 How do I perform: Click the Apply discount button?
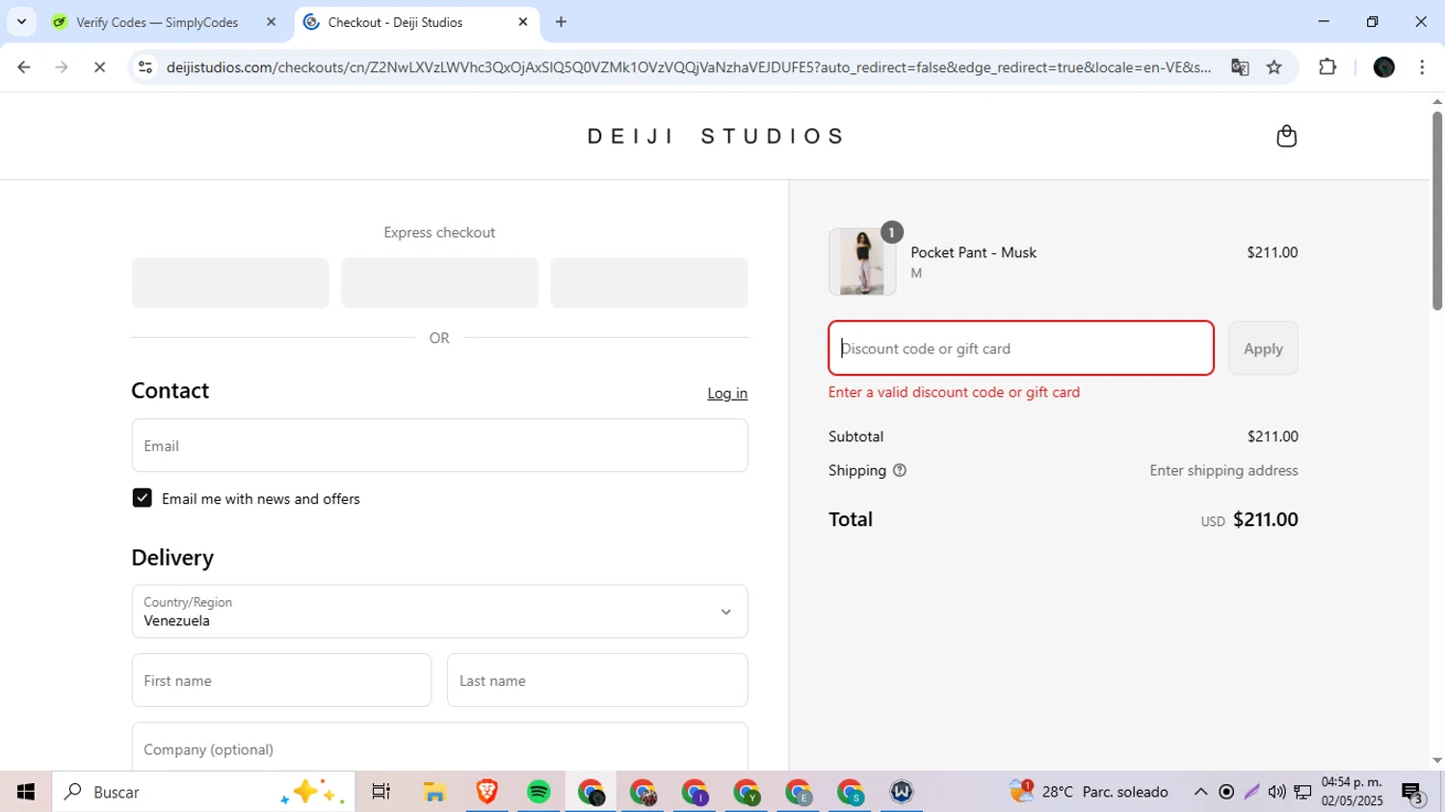(x=1263, y=348)
